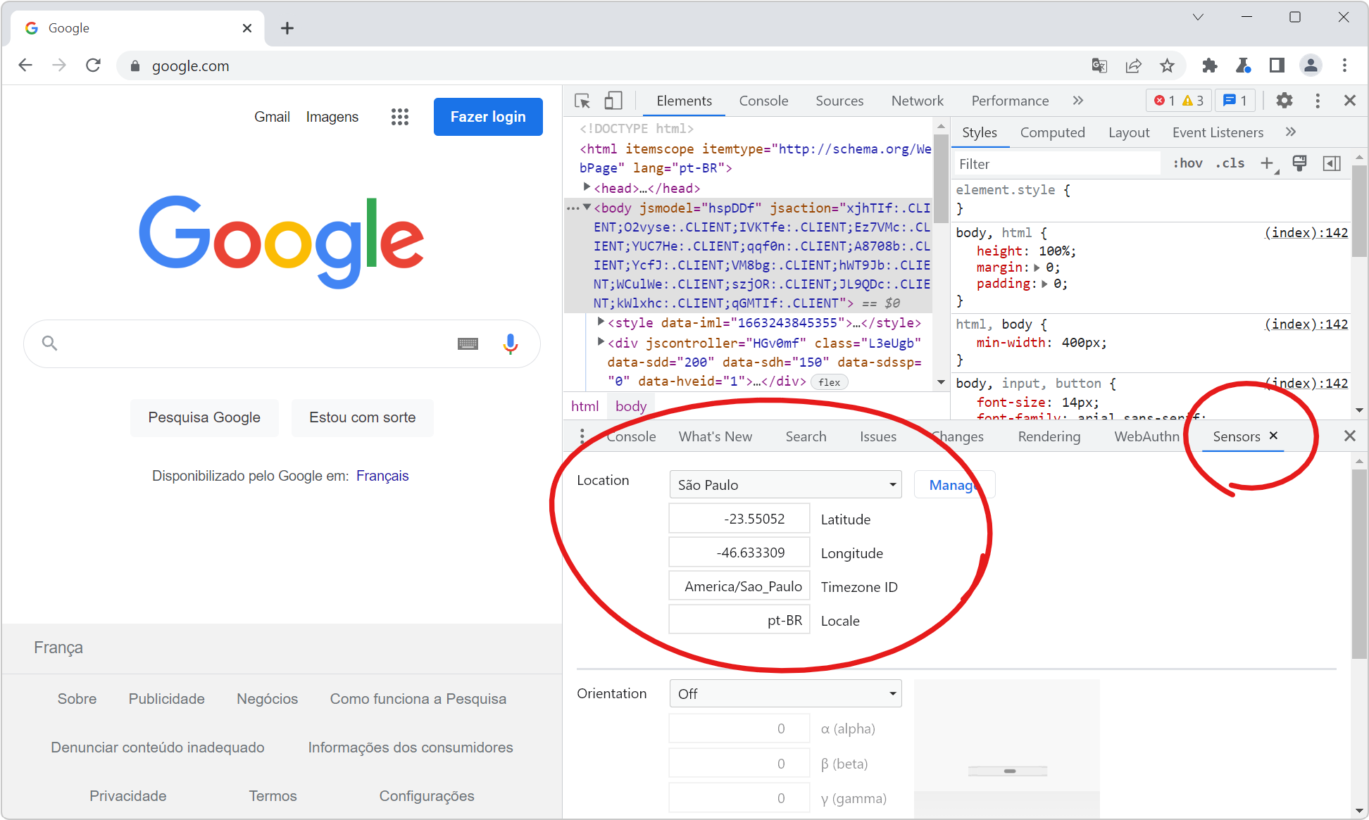
Task: Open the extensions puzzle icon
Action: click(x=1209, y=65)
